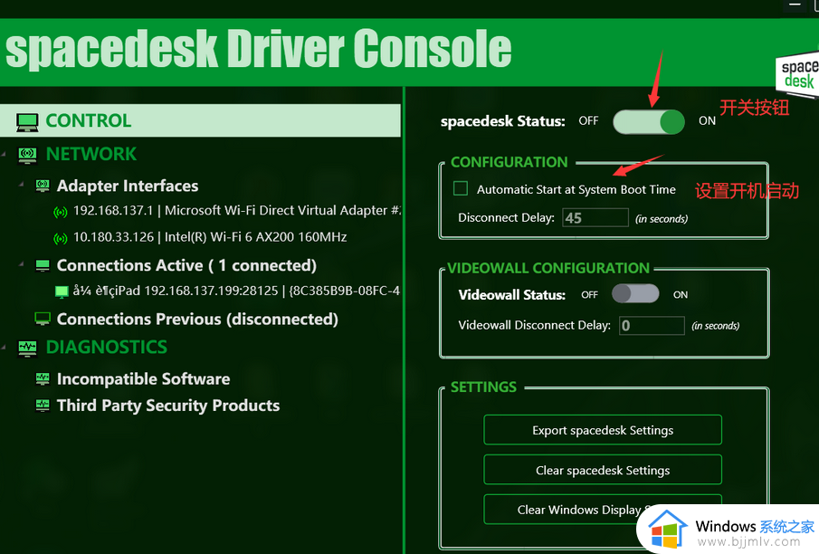Enable Automatic Start at System Boot Time
Screen dimensions: 819x554
tap(461, 188)
